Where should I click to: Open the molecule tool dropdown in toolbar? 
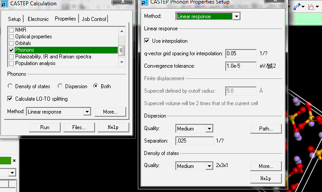(303, 7)
